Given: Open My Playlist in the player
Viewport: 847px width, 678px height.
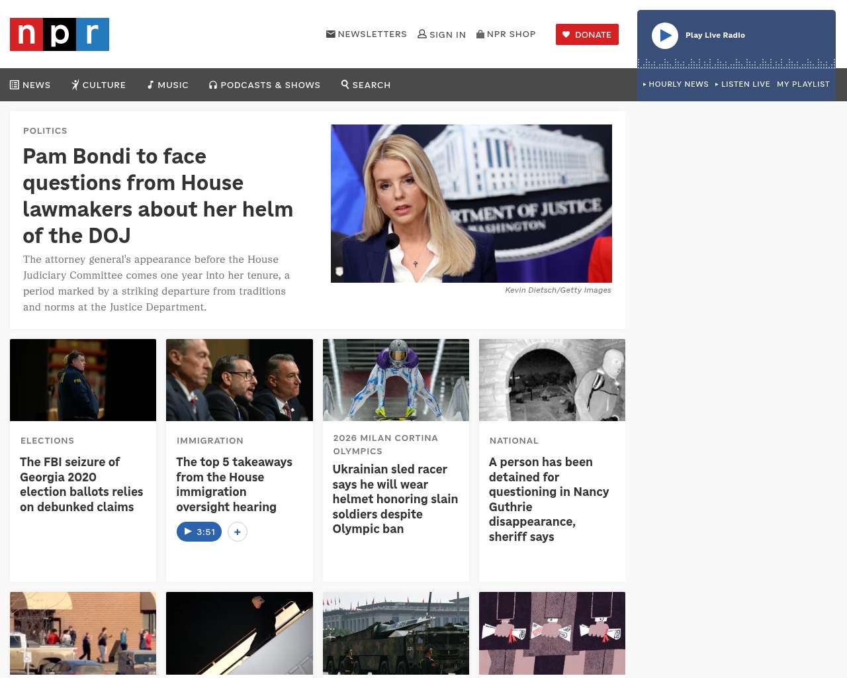Looking at the screenshot, I should (x=803, y=84).
